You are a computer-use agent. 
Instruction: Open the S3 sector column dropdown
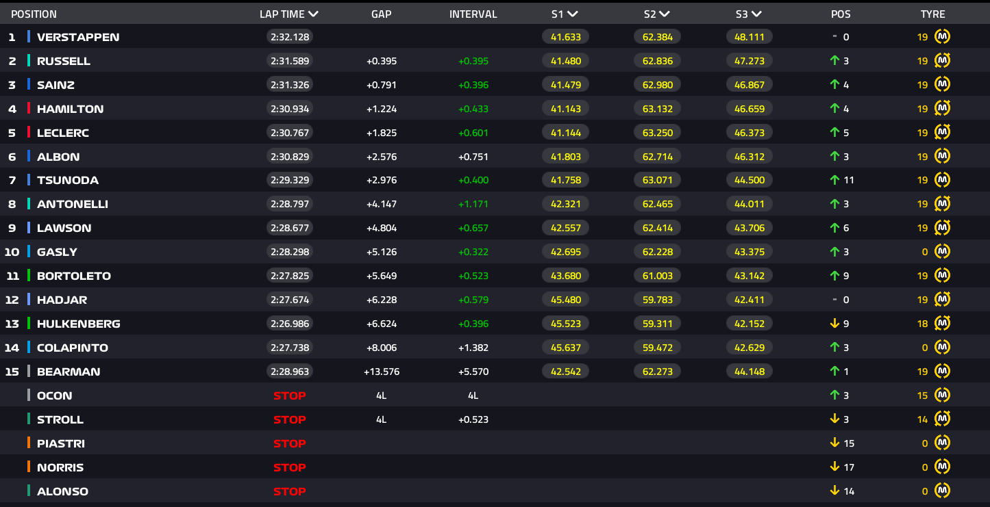point(757,14)
